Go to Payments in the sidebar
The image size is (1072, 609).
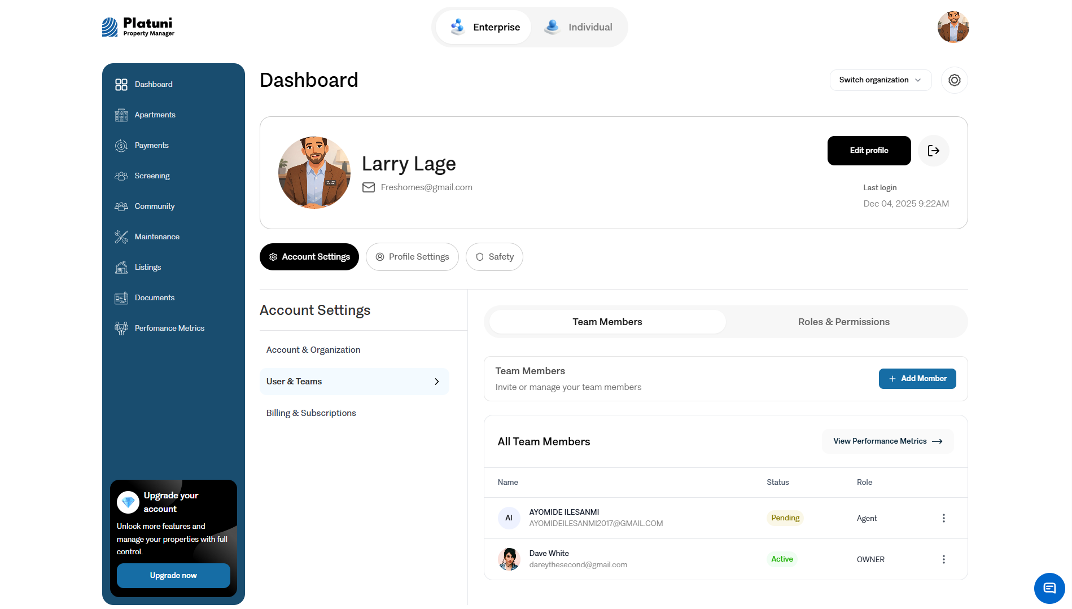[152, 146]
